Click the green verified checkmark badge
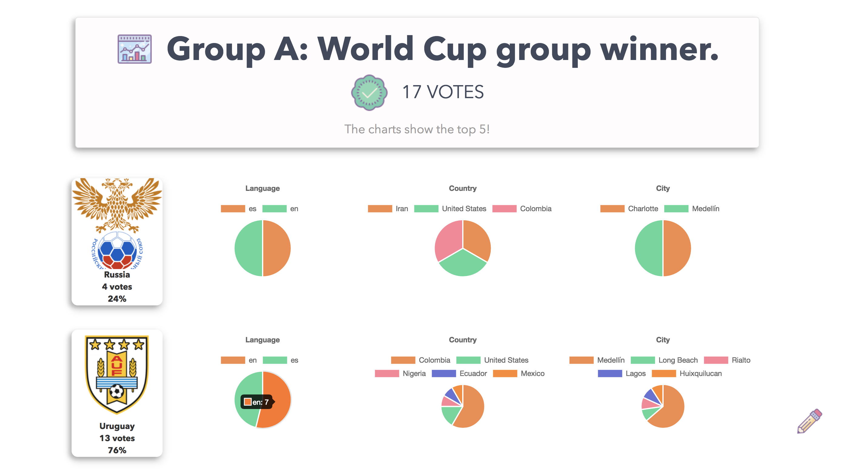This screenshot has width=848, height=469. [x=369, y=92]
